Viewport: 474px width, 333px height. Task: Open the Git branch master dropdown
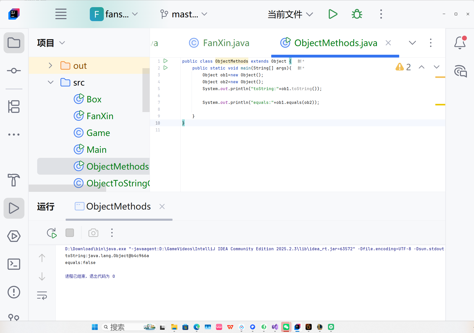pyautogui.click(x=184, y=14)
